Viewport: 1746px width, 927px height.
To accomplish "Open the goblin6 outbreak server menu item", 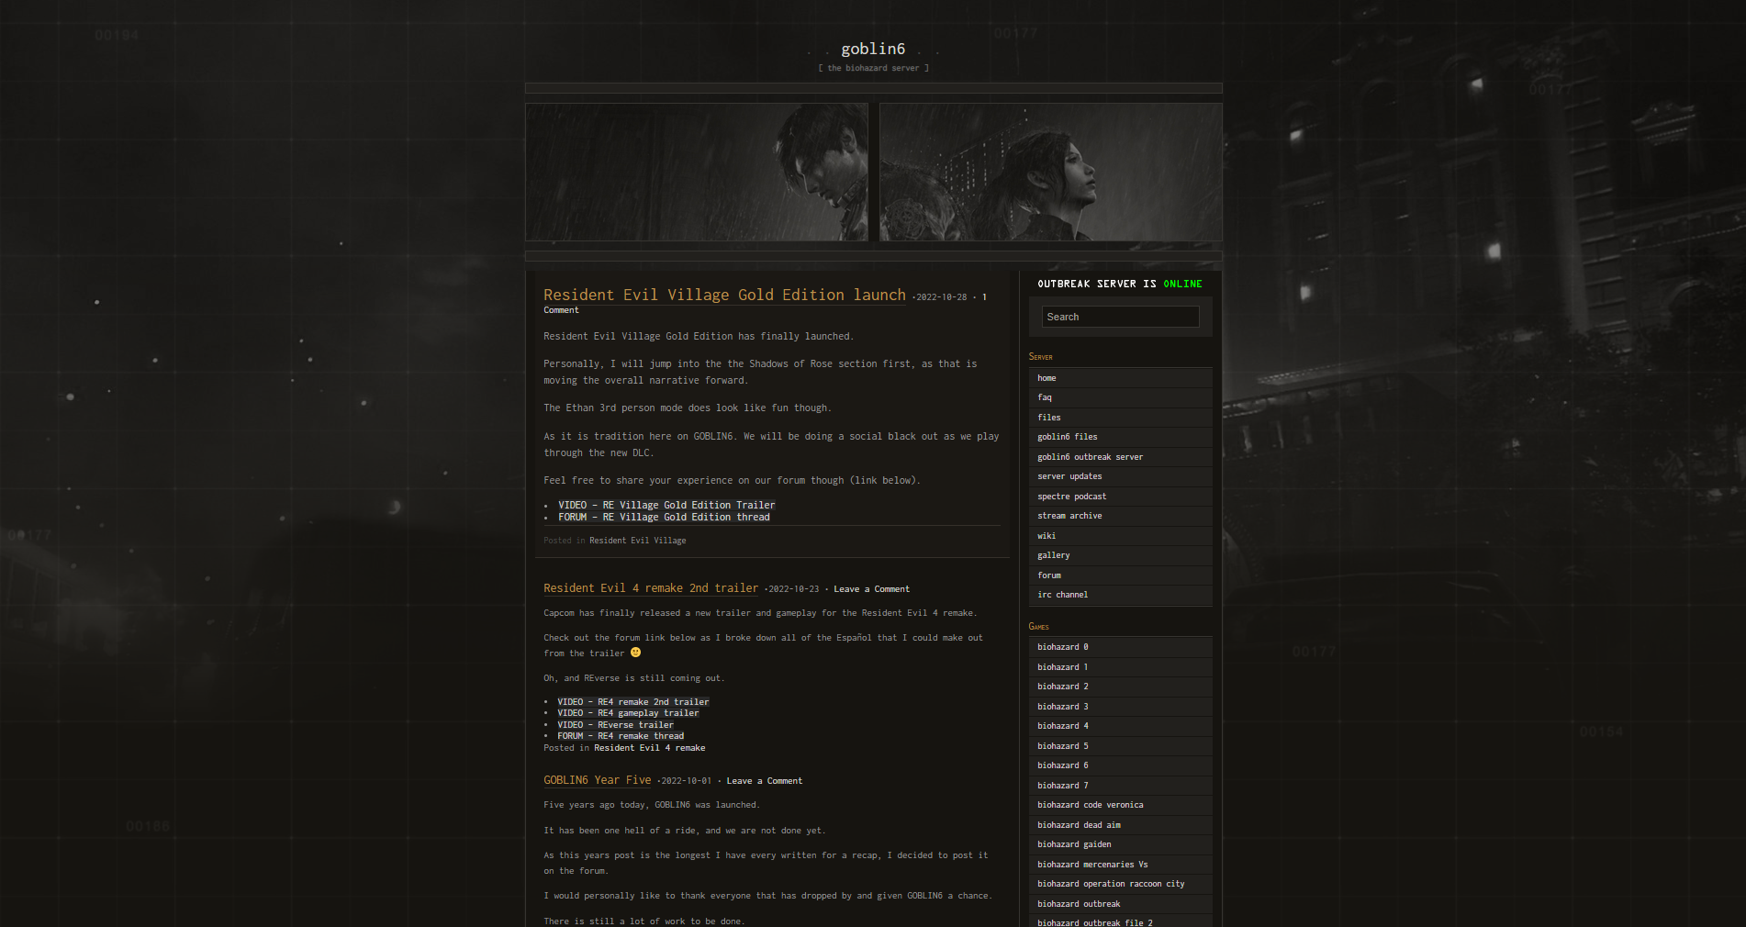I will pos(1121,457).
